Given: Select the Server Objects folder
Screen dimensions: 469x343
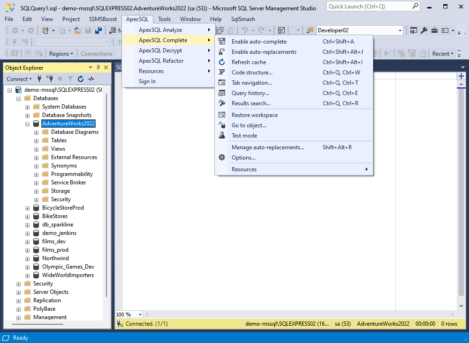Looking at the screenshot, I should click(51, 292).
